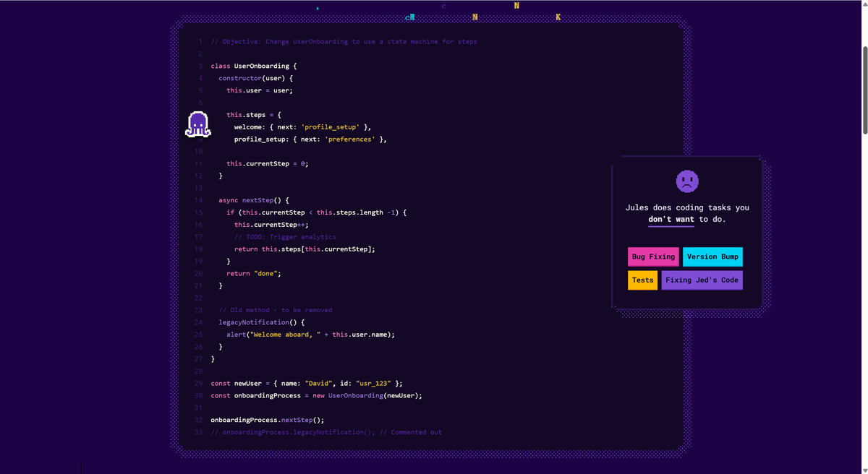Click the welcome step line with 'profile_setup'
Image resolution: width=868 pixels, height=474 pixels.
pyautogui.click(x=302, y=127)
